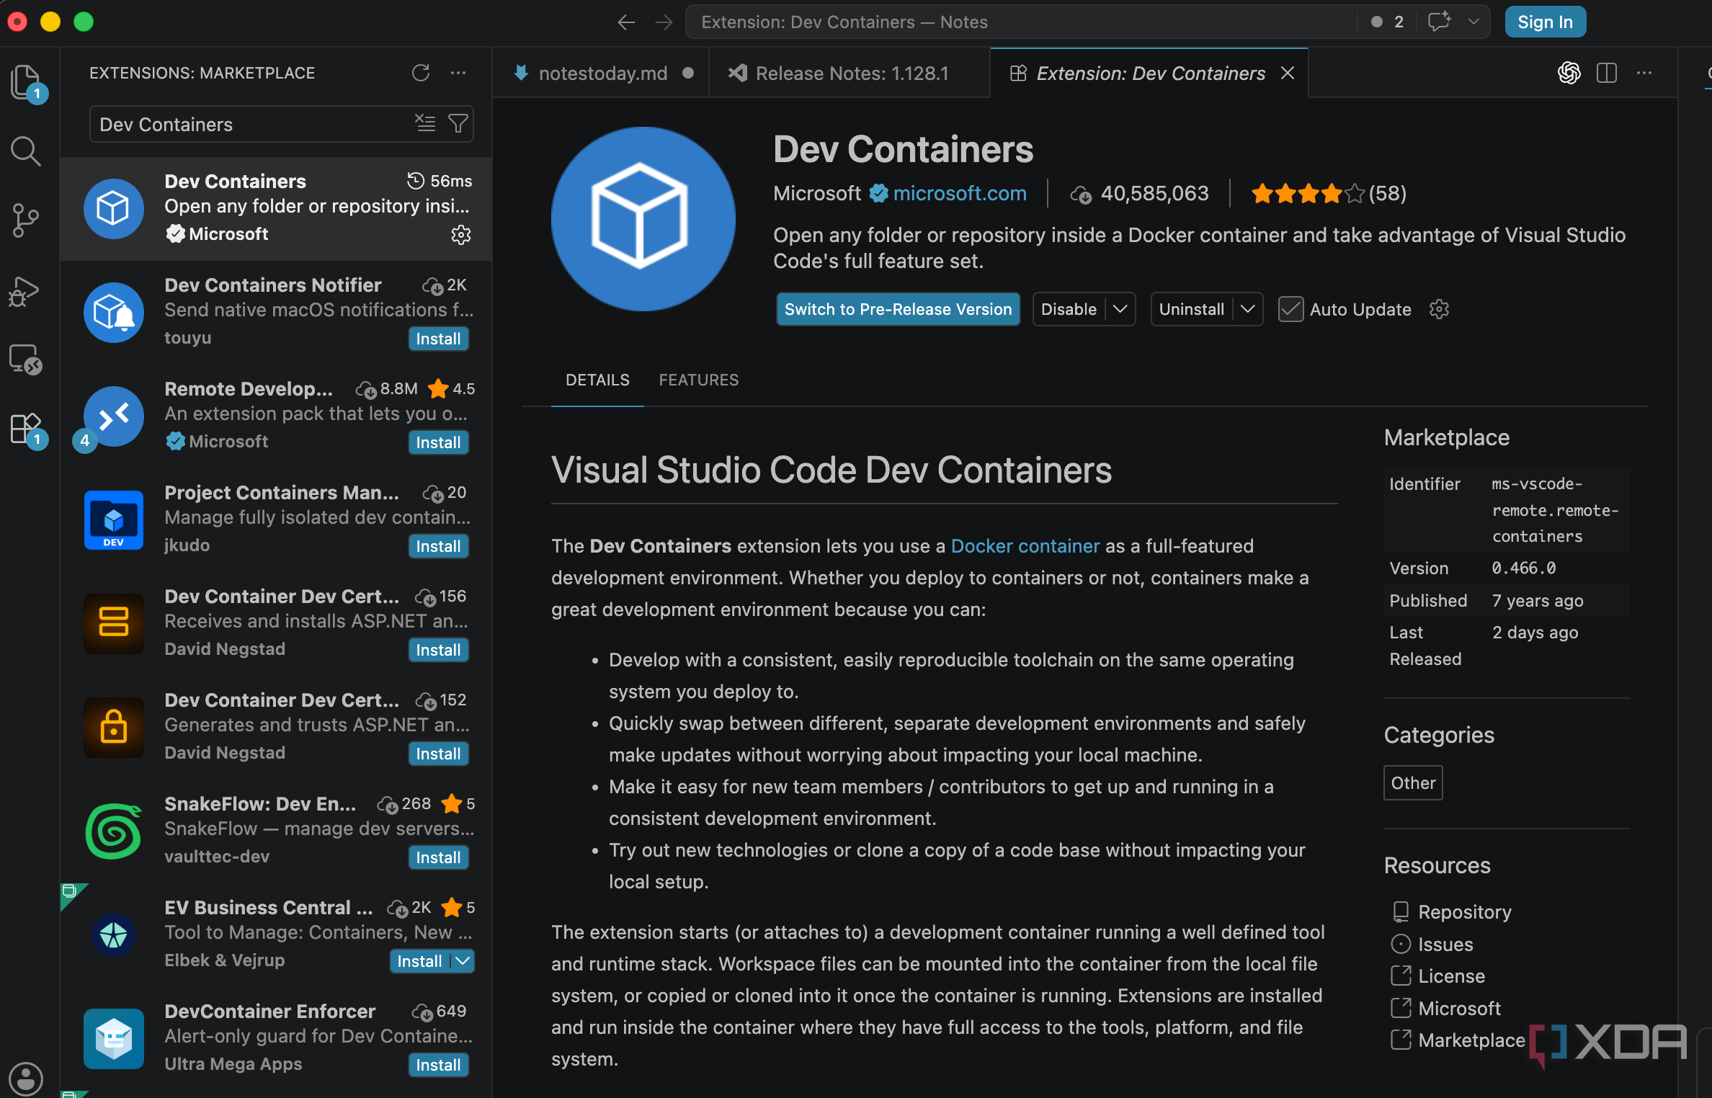Open License resource link
Image resolution: width=1712 pixels, height=1098 pixels.
click(x=1451, y=976)
